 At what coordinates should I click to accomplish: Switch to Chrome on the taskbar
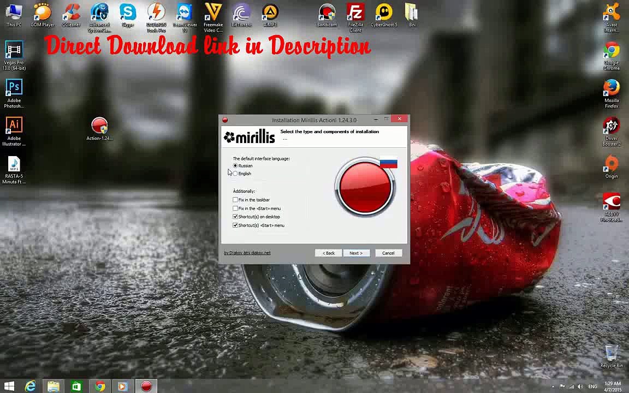pos(100,386)
